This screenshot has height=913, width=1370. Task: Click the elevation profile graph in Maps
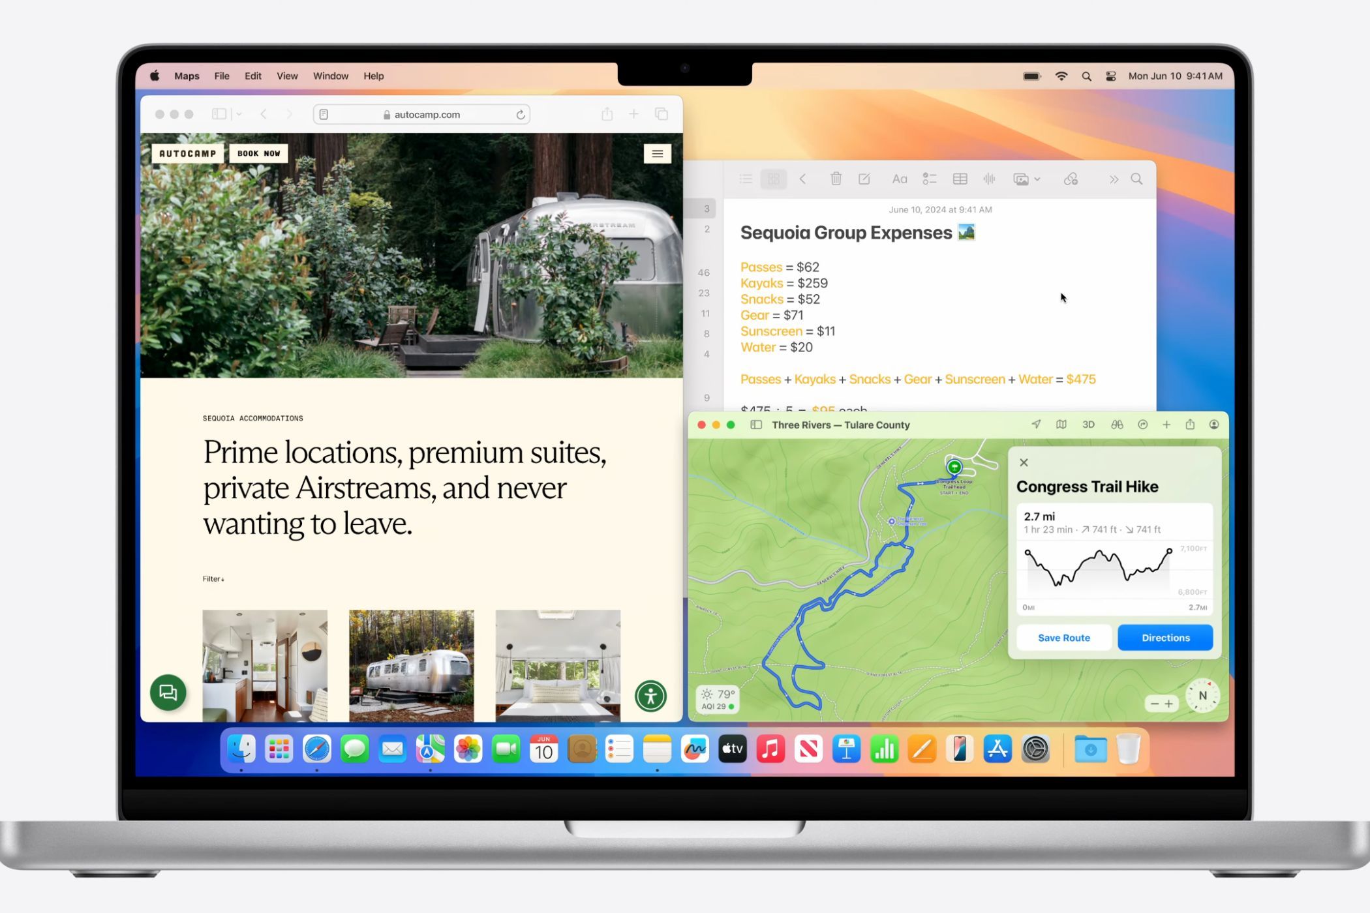point(1110,576)
